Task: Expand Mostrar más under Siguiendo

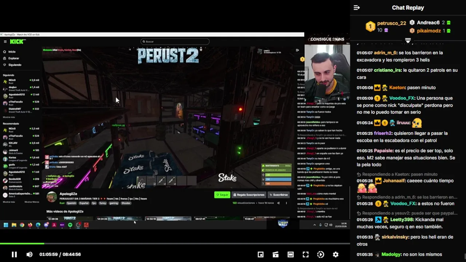Action: pyautogui.click(x=9, y=117)
